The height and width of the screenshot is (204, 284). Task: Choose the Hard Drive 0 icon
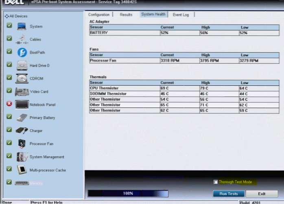click(22, 65)
